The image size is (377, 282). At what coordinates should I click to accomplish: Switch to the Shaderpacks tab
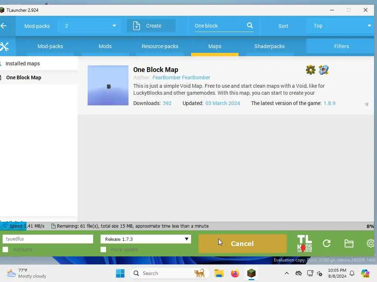pos(269,46)
